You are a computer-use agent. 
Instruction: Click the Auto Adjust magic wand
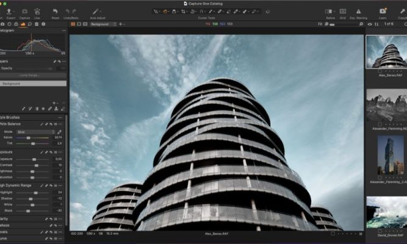96,11
